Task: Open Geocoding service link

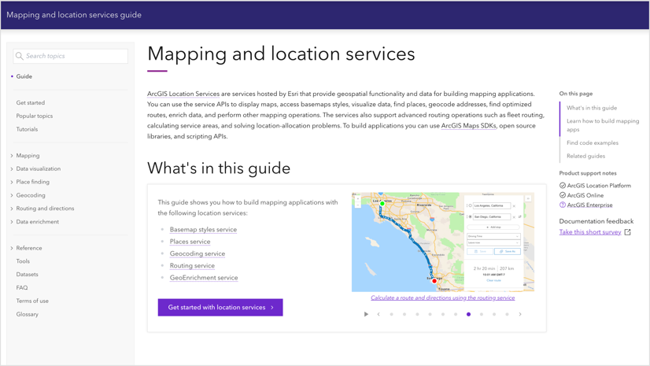Action: 198,253
